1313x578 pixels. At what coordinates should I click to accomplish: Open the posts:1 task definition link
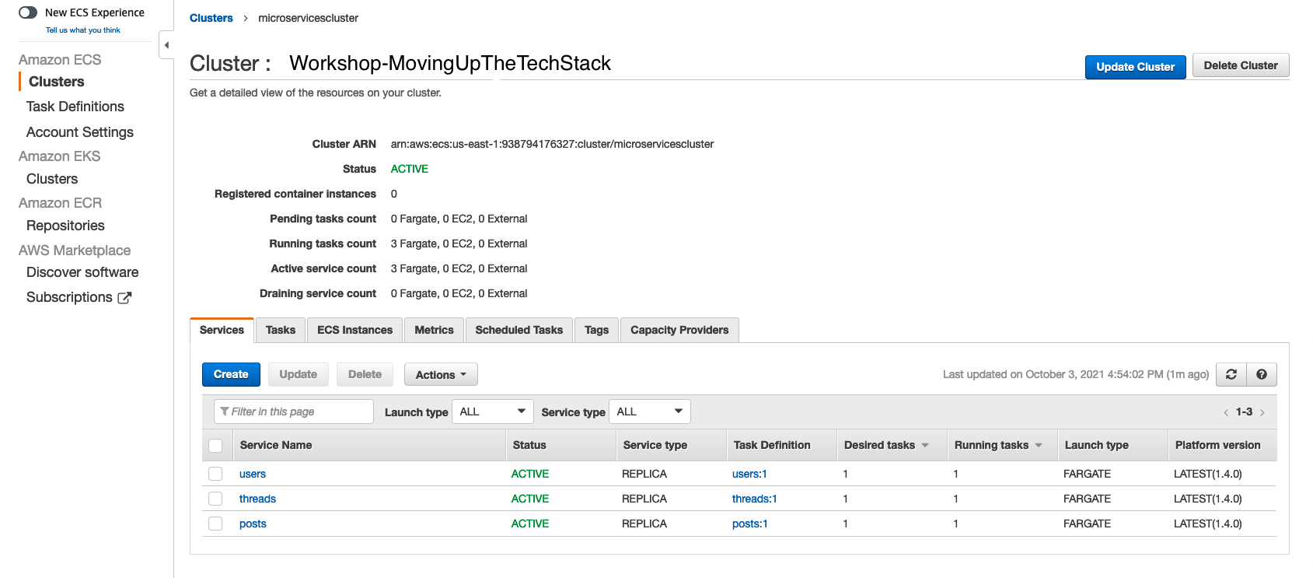pyautogui.click(x=749, y=524)
